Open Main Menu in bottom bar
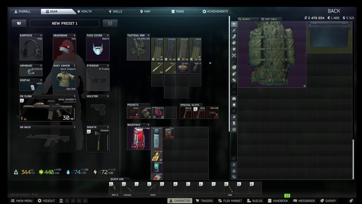The height and width of the screenshot is (204, 362). tap(21, 201)
